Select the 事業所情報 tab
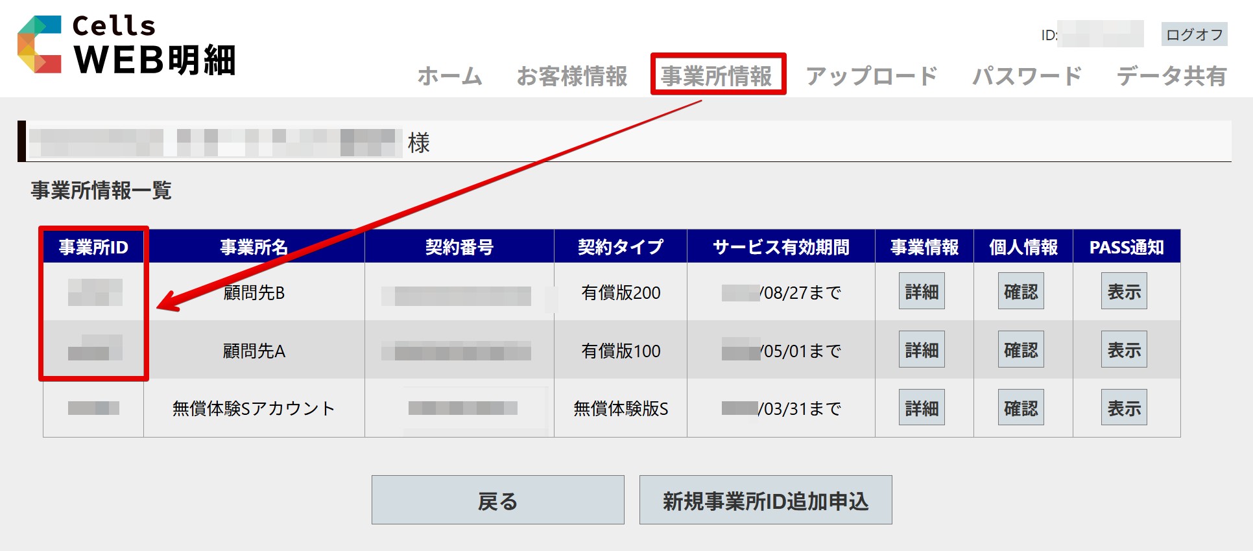This screenshot has height=551, width=1253. point(717,76)
